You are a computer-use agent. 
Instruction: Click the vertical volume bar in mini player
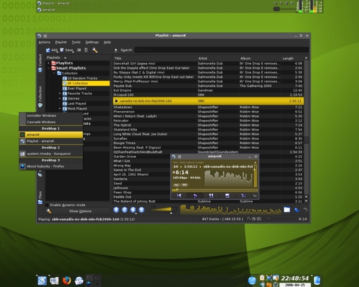255,175
